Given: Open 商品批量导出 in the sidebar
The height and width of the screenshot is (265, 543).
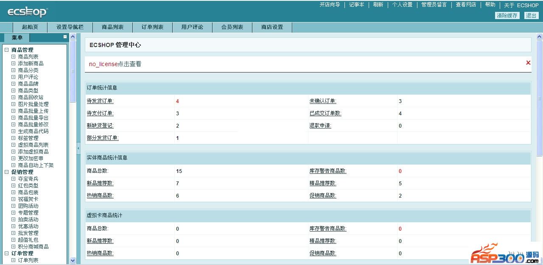Looking at the screenshot, I should pyautogui.click(x=33, y=118).
